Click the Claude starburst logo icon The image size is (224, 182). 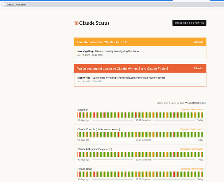coord(76,23)
